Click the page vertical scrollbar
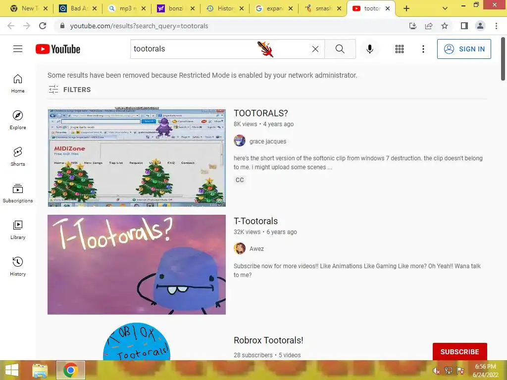The height and width of the screenshot is (380, 507). click(503, 59)
